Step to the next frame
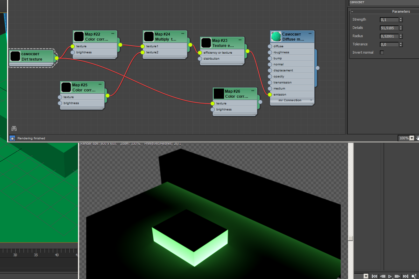The image size is (419, 279). click(x=397, y=276)
